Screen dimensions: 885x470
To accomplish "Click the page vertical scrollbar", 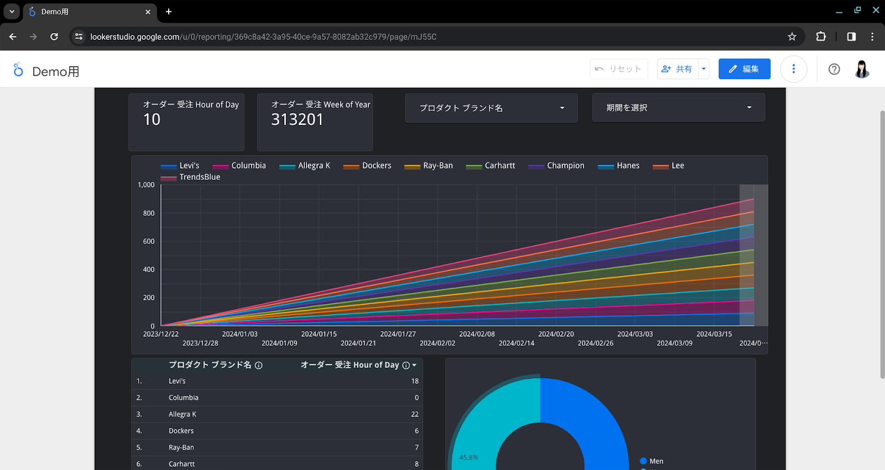I will 882,244.
